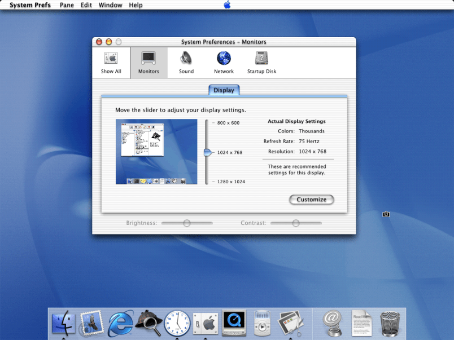Open the Apple menu logo
The height and width of the screenshot is (340, 454).
[227, 5]
